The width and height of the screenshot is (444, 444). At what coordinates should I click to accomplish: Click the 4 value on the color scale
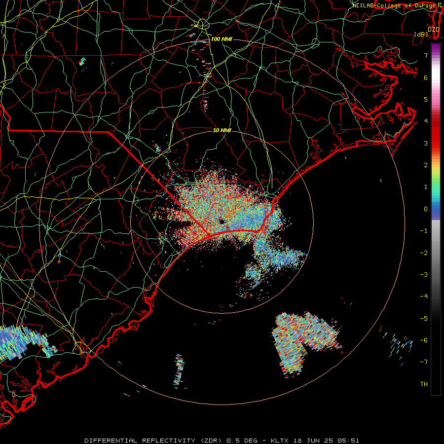[x=426, y=121]
